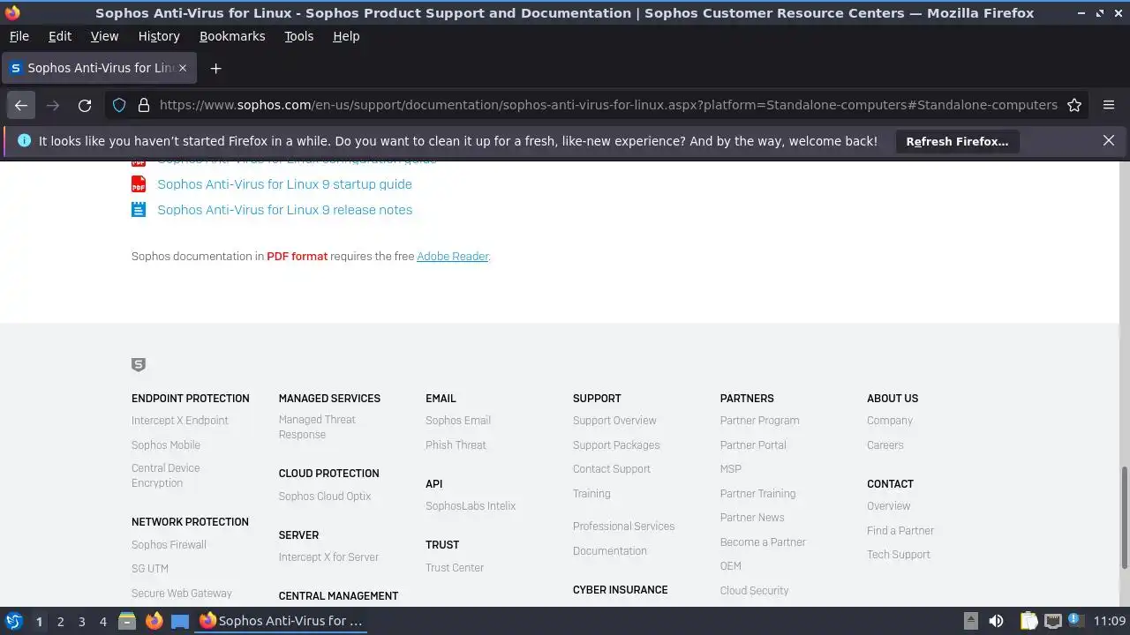Screen dimensions: 1130x635
Task: Open volume speaker icon in system tray
Action: coord(996,621)
